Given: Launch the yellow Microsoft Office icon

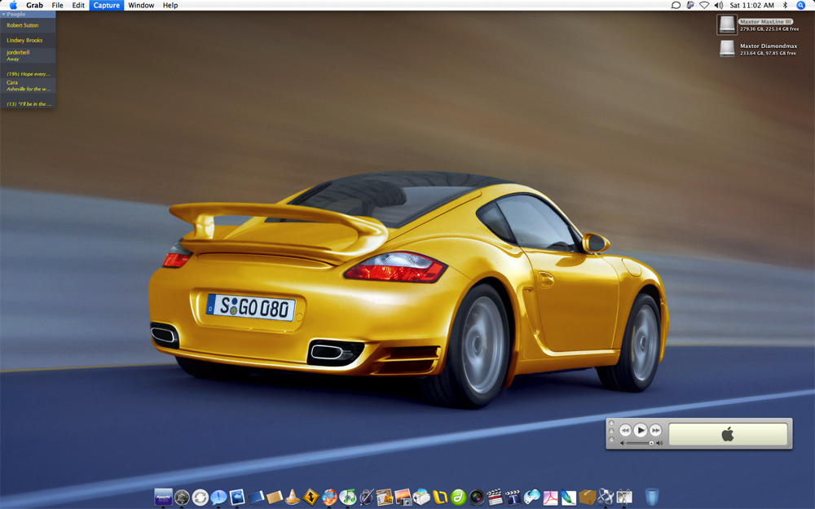Looking at the screenshot, I should click(x=440, y=497).
